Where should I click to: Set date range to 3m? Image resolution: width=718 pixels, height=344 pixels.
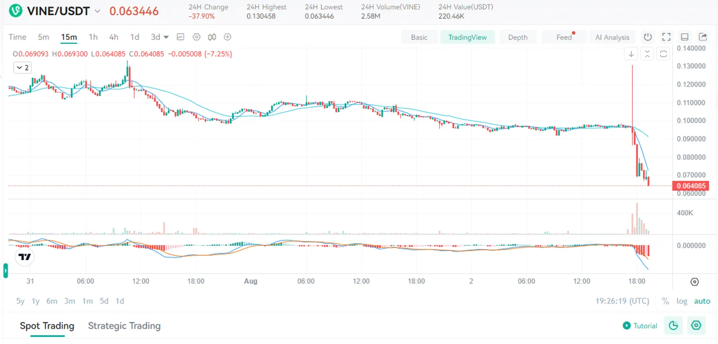coord(70,301)
